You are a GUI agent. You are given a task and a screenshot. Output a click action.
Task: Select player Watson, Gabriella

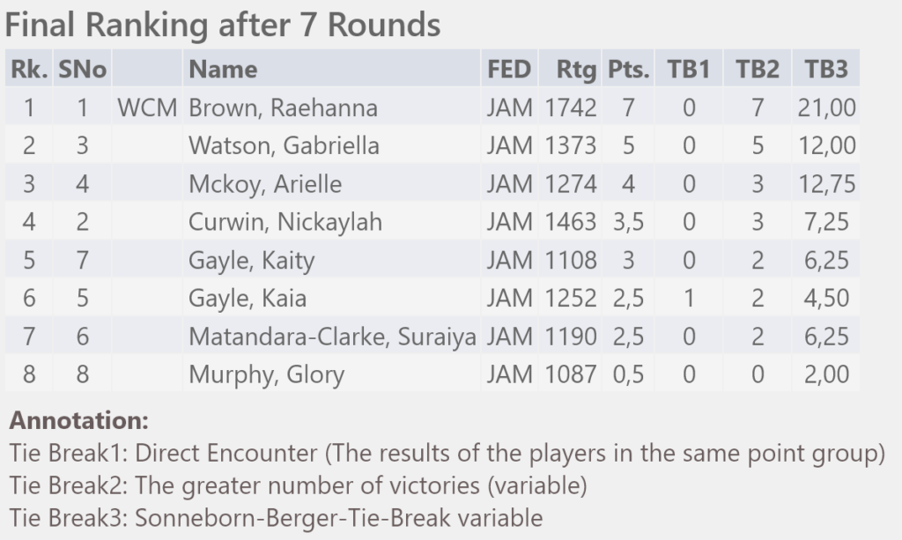(284, 145)
